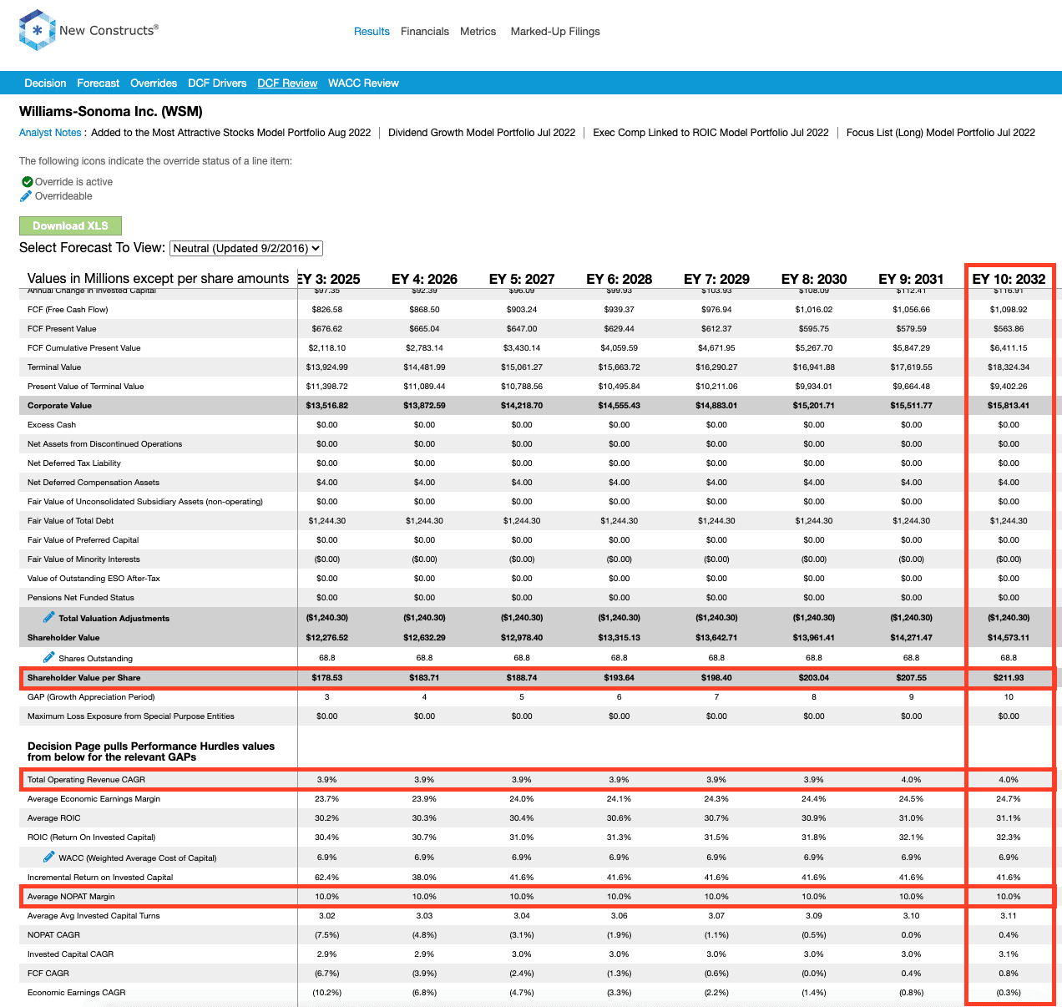Open the Select Forecast To View dropdown
Viewport: 1062px width, 1007px height.
click(x=246, y=248)
